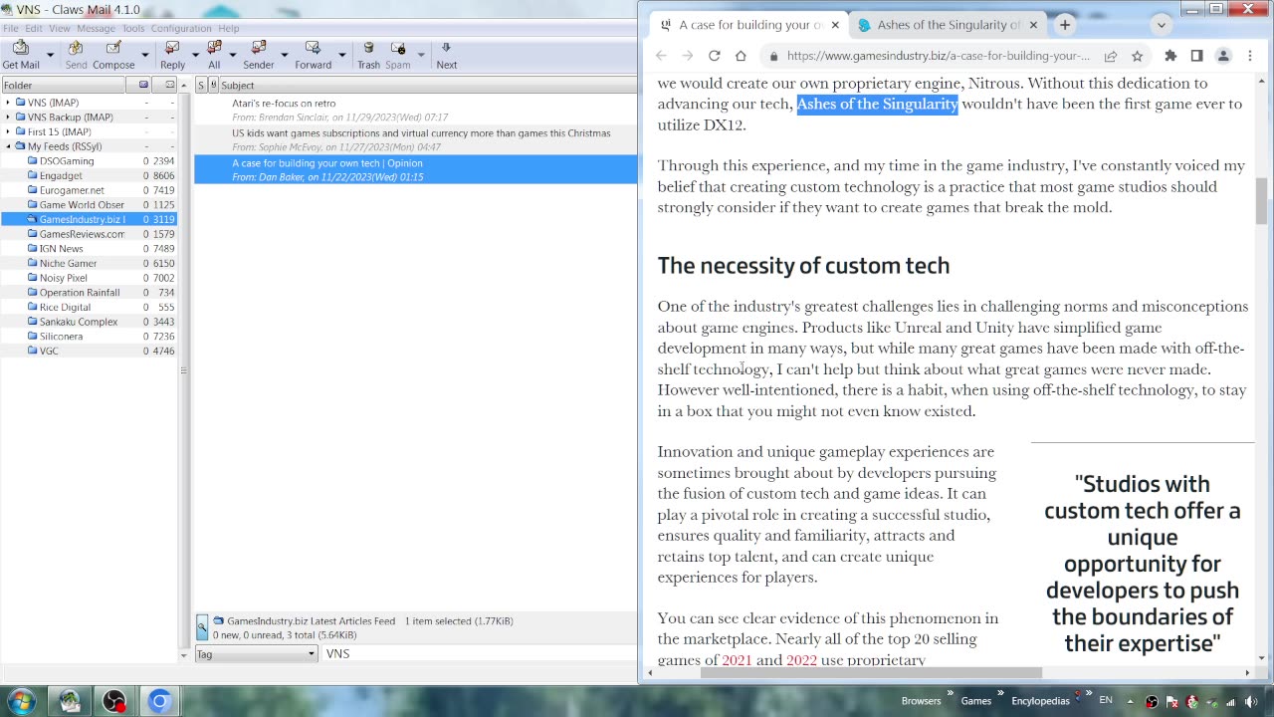
Task: Open Get Mail dropdown arrow
Action: tap(48, 55)
